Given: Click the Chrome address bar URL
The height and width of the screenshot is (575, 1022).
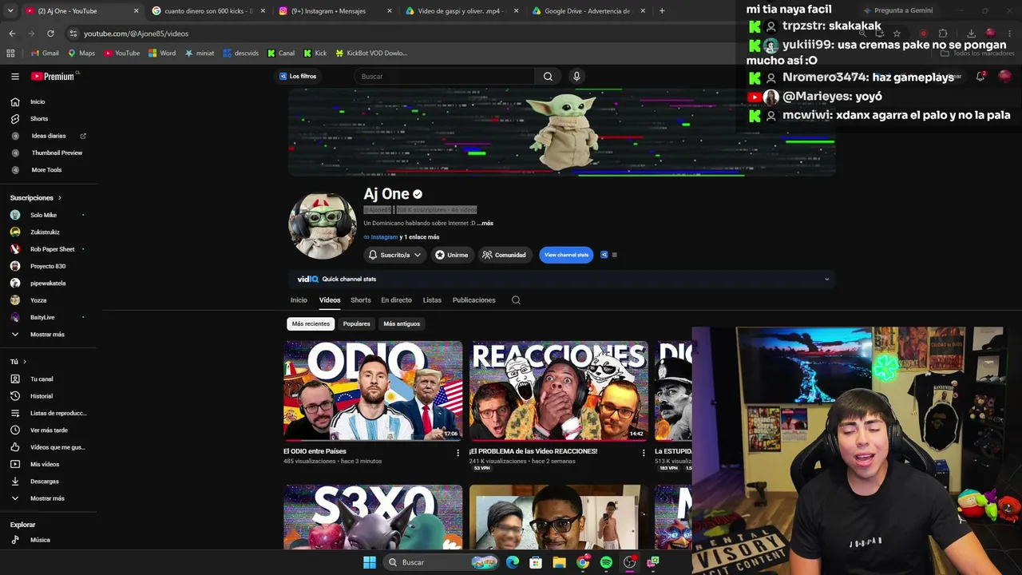Looking at the screenshot, I should tap(137, 34).
